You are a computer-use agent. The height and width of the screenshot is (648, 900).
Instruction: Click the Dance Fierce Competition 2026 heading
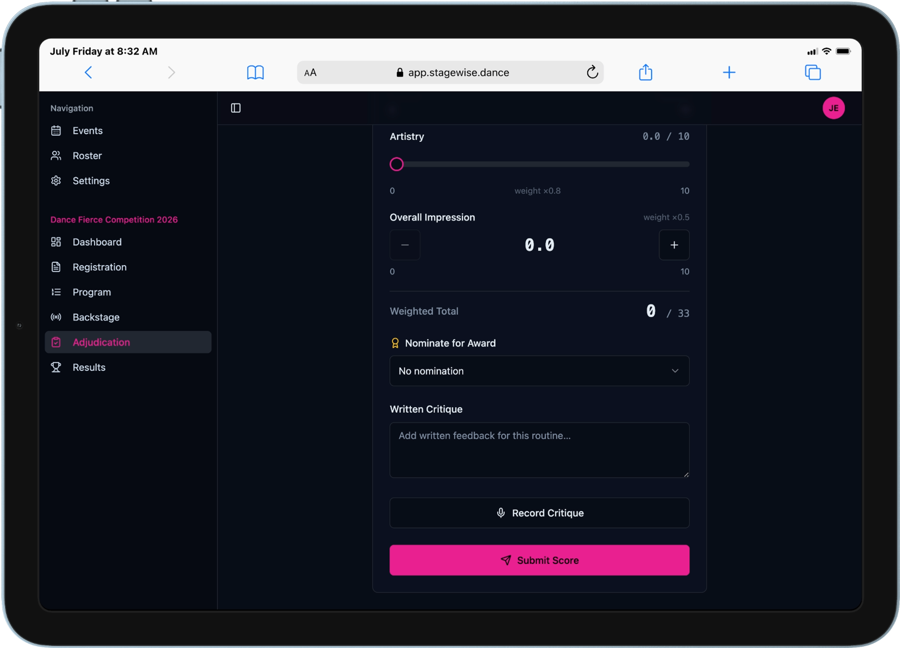(x=114, y=220)
